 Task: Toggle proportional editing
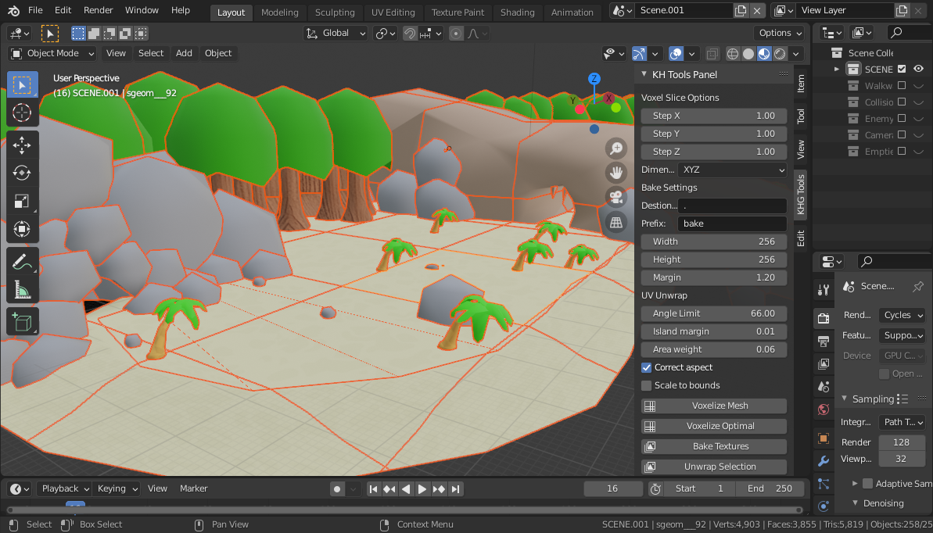point(457,34)
